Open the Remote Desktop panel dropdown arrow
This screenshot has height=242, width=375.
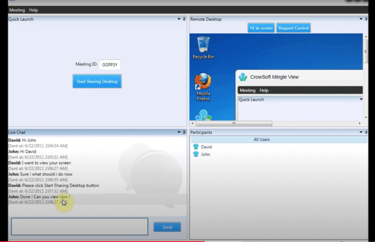tap(361, 19)
